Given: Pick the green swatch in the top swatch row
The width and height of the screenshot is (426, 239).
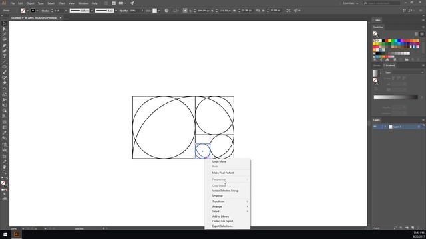Looking at the screenshot, I should (393, 40).
